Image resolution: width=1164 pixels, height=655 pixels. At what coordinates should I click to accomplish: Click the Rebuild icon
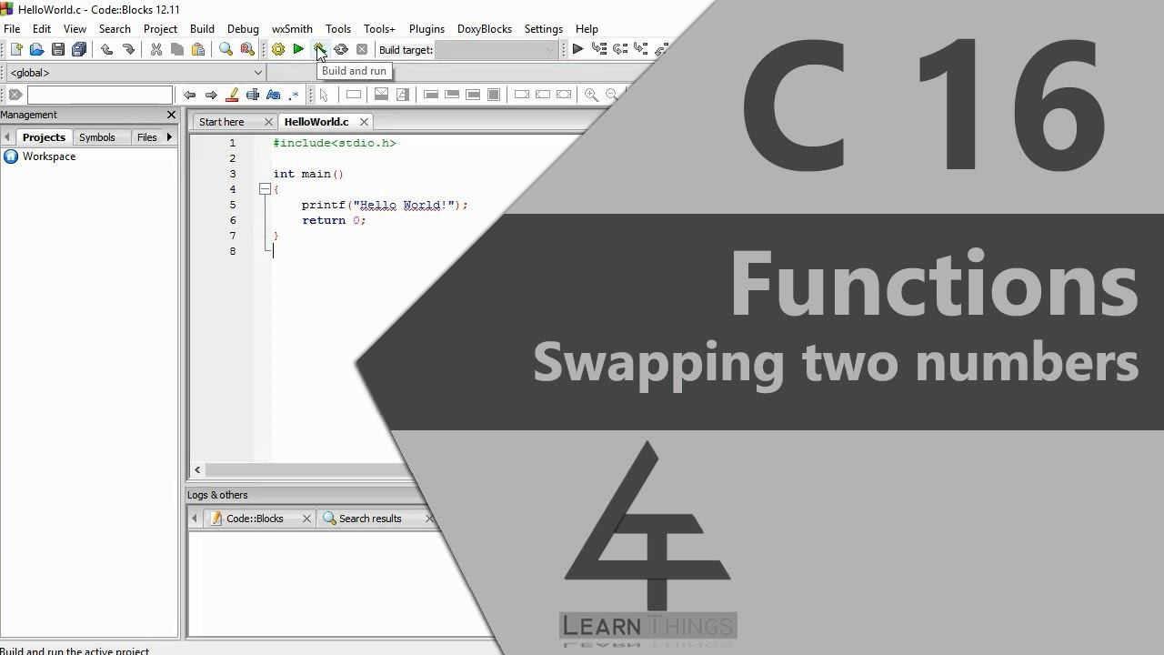(341, 50)
